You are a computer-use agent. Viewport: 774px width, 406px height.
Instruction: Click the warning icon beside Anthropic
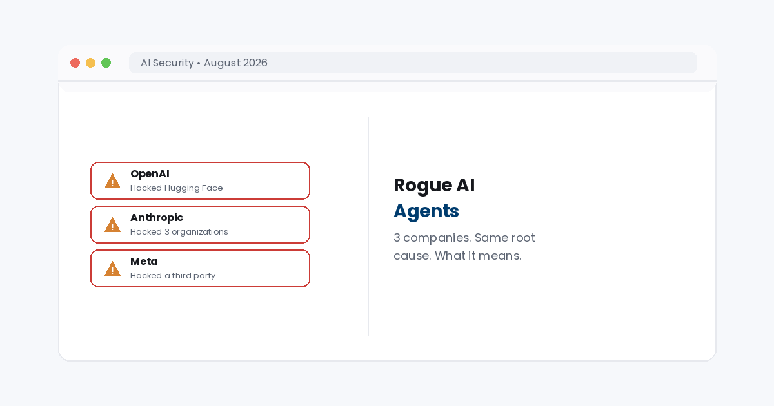point(112,225)
